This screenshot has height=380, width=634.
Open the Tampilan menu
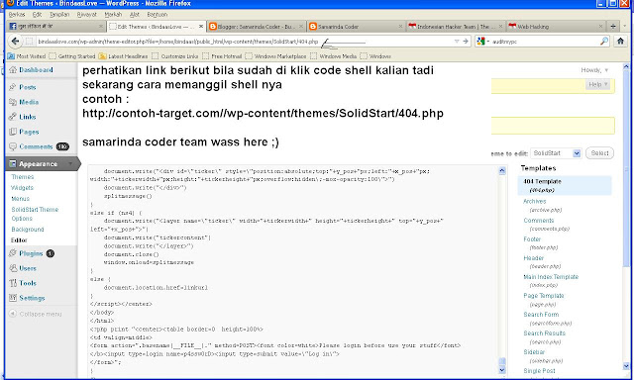pos(59,14)
